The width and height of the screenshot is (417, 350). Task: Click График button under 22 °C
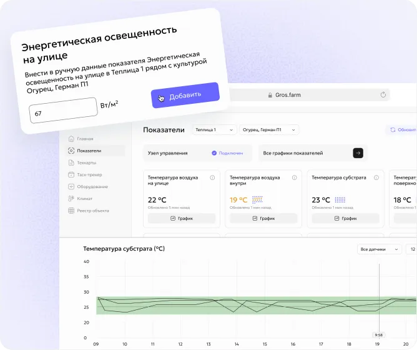tap(182, 218)
